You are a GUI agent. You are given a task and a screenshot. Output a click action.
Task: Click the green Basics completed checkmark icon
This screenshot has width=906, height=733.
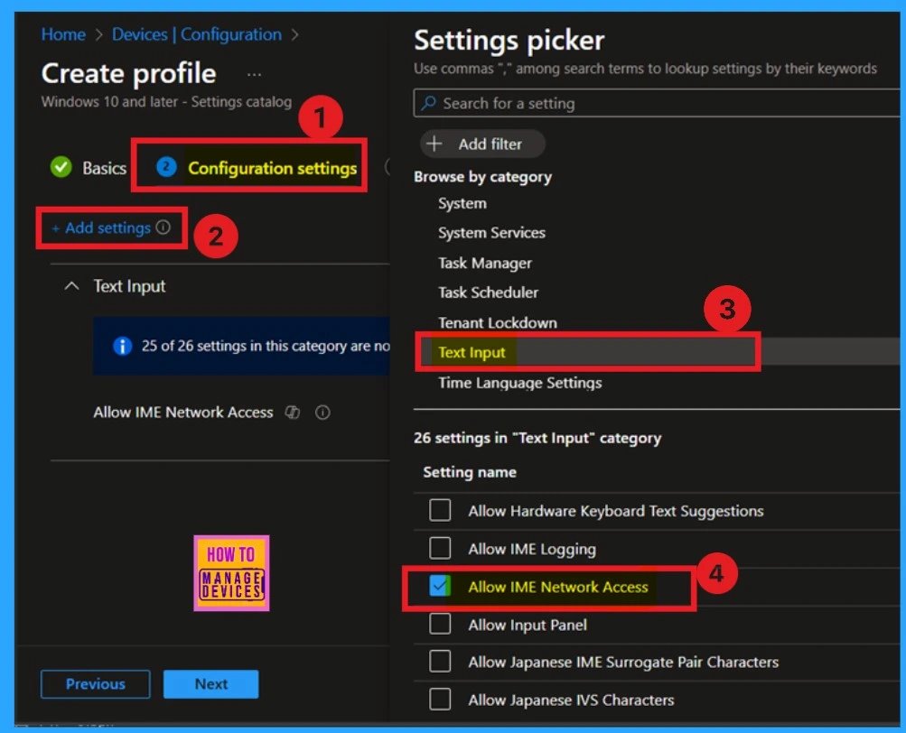tap(61, 167)
